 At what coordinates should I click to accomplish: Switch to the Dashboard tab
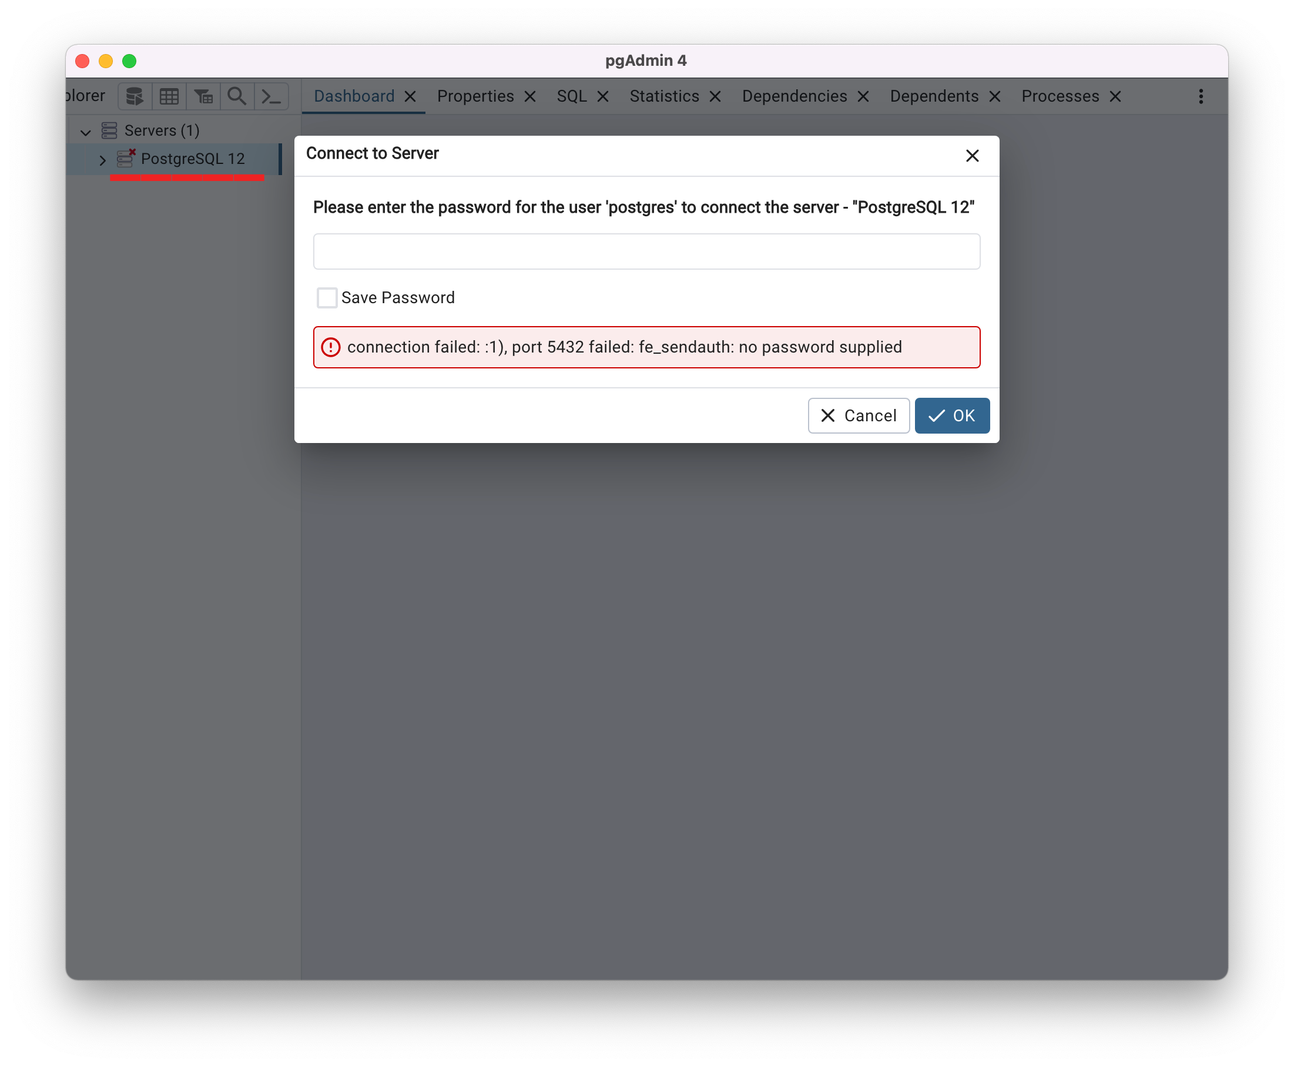[x=354, y=96]
